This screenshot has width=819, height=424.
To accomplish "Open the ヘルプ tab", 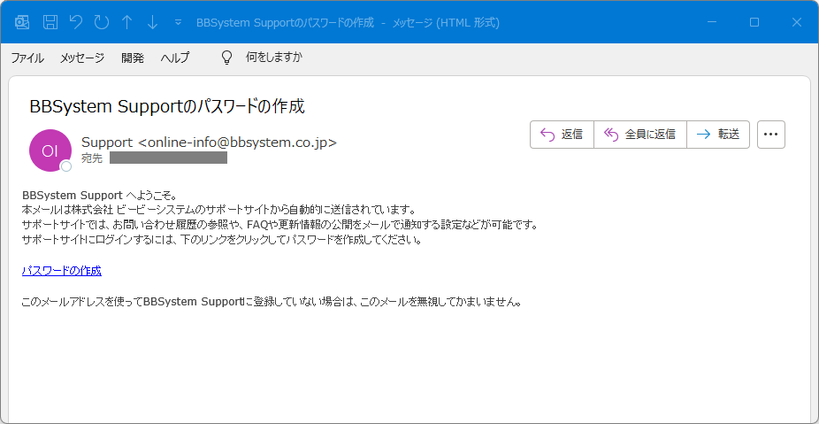I will [175, 58].
